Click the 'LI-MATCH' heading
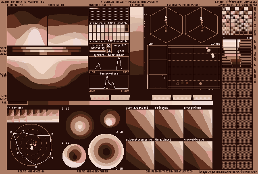 tap(137, 5)
